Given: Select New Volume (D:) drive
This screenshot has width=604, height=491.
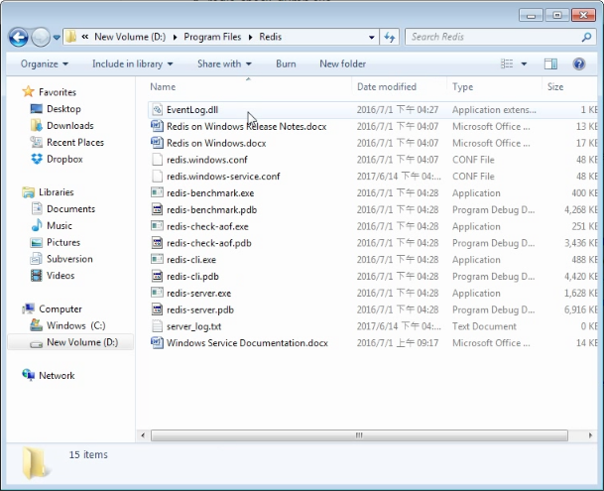Looking at the screenshot, I should pyautogui.click(x=82, y=342).
